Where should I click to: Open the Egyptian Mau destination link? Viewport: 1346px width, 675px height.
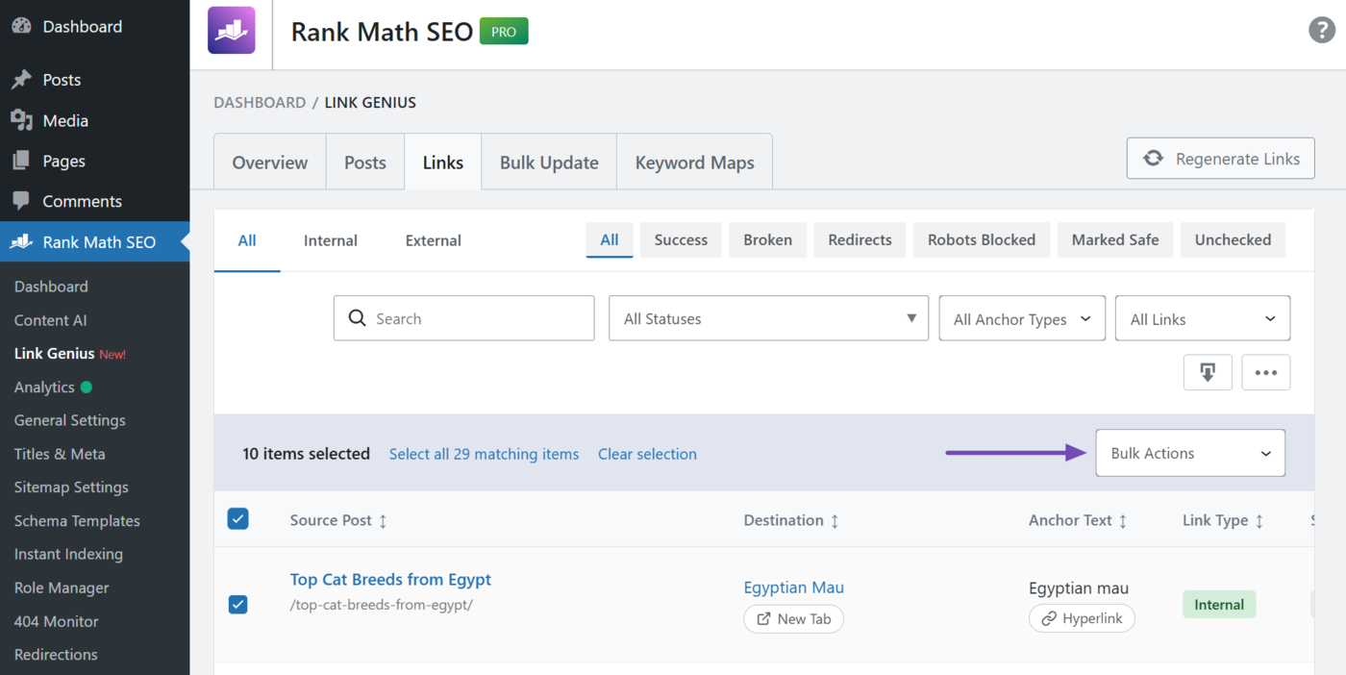[793, 587]
